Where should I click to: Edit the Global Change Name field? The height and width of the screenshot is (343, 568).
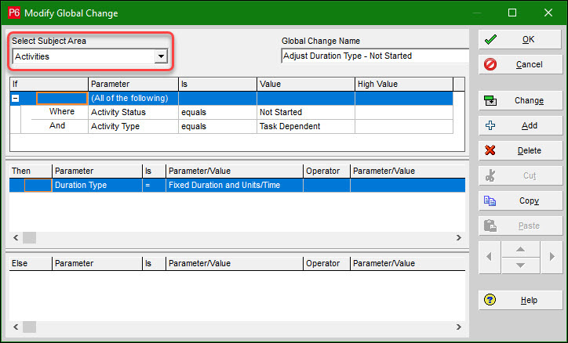pyautogui.click(x=373, y=56)
